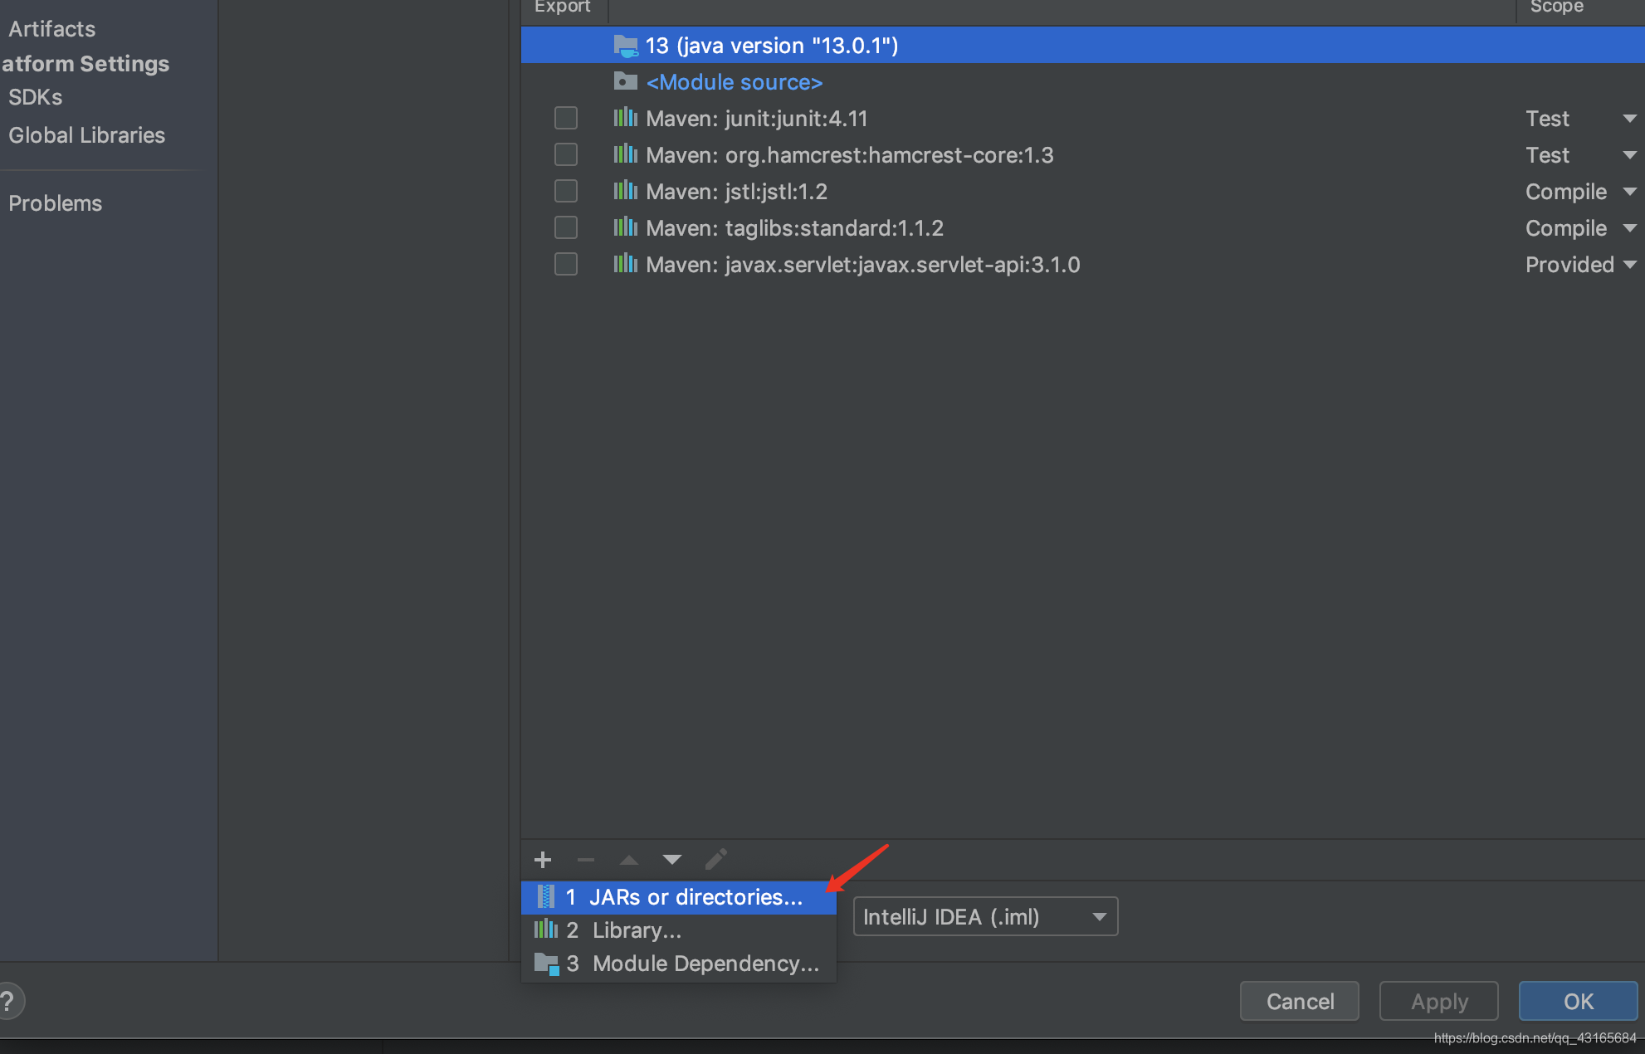Click the move down arrow icon
The width and height of the screenshot is (1645, 1054).
tap(672, 860)
